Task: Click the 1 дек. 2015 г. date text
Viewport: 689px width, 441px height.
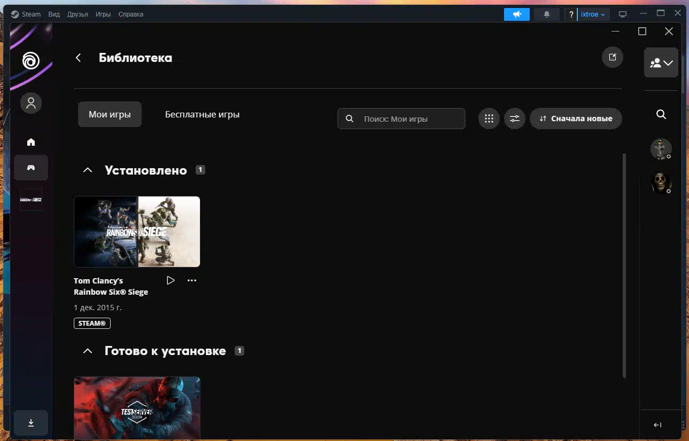Action: pos(98,308)
